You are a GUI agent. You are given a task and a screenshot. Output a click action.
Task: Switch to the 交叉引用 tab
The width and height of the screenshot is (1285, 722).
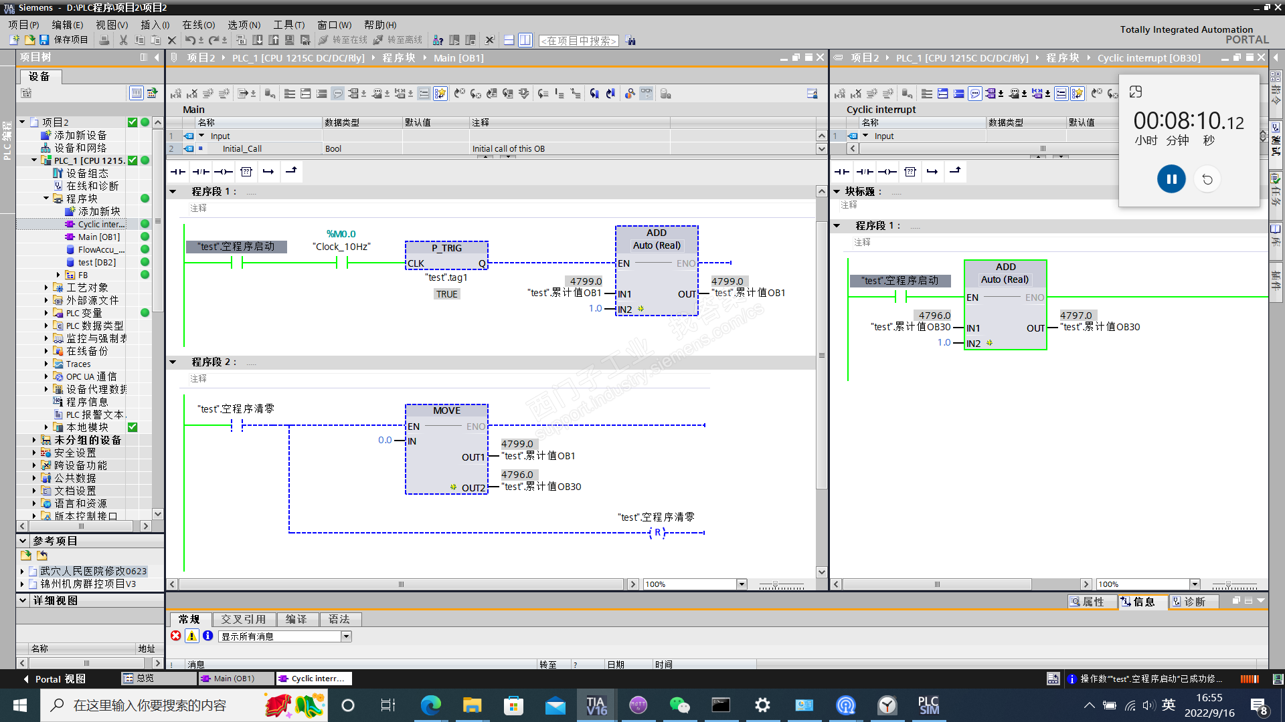pyautogui.click(x=244, y=619)
